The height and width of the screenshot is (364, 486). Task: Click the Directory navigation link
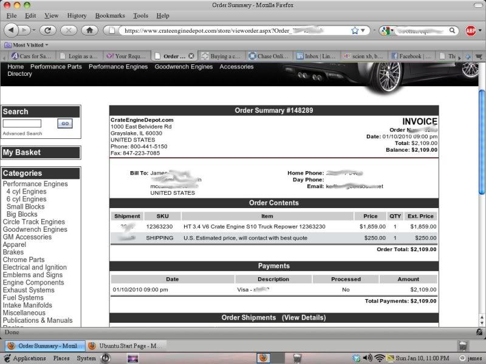click(x=19, y=73)
